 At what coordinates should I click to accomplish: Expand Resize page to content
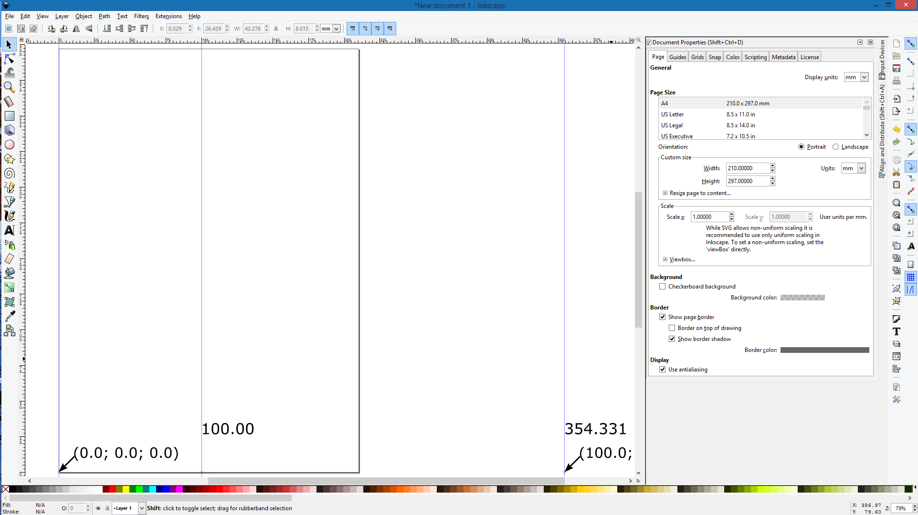[665, 193]
